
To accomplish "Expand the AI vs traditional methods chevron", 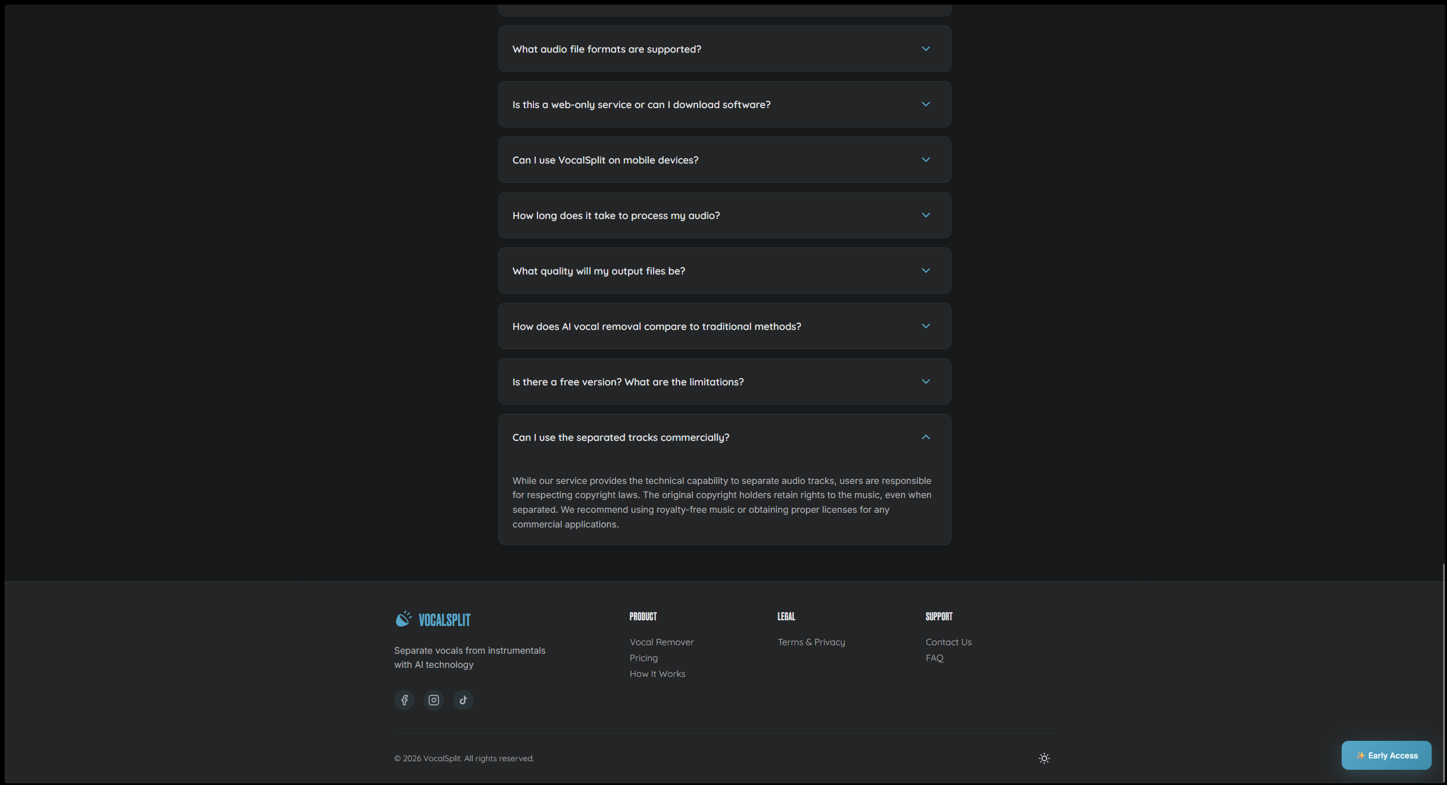I will point(926,326).
